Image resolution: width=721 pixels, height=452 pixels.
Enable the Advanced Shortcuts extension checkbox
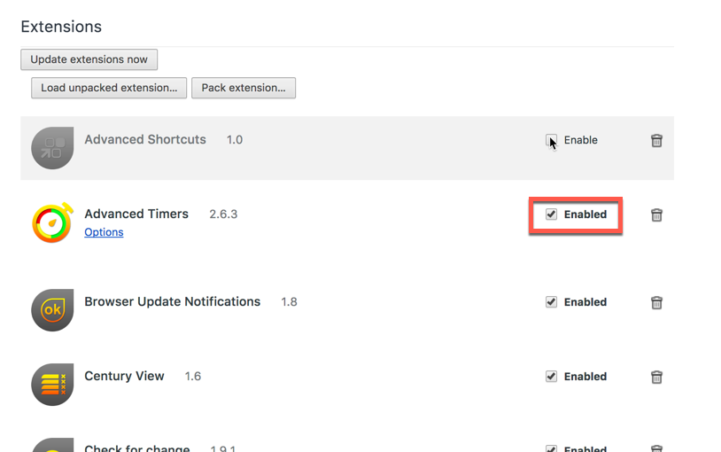[x=551, y=140]
